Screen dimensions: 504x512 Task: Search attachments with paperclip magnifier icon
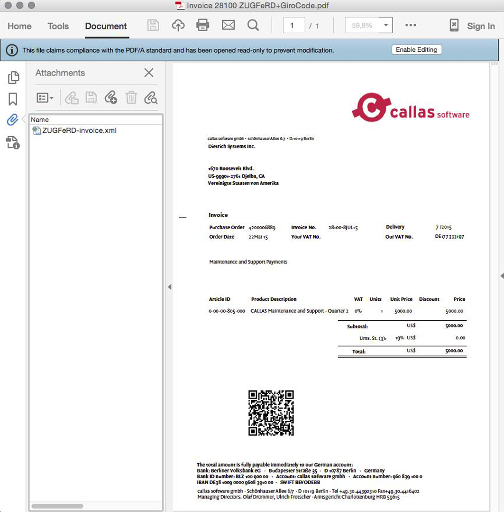[x=151, y=98]
